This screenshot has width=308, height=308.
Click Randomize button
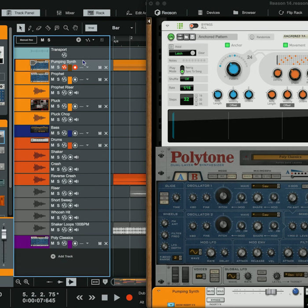tap(260, 37)
